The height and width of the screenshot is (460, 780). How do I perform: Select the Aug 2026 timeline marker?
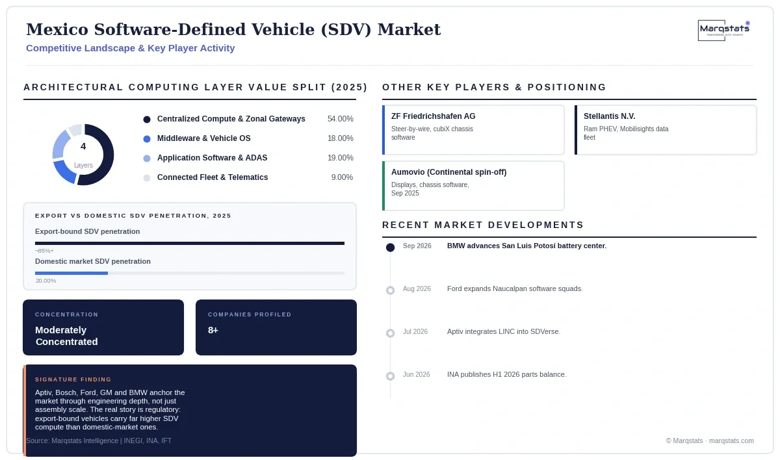[x=390, y=290]
